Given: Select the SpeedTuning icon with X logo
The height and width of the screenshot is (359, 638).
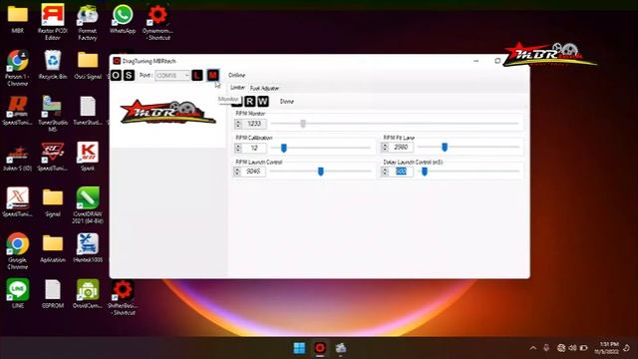Looking at the screenshot, I should (x=18, y=202).
